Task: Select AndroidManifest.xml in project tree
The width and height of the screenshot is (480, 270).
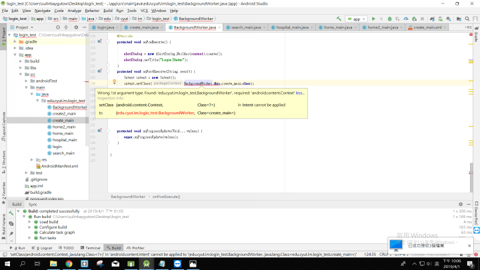Action: click(x=59, y=166)
